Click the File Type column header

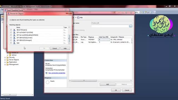click(83, 37)
